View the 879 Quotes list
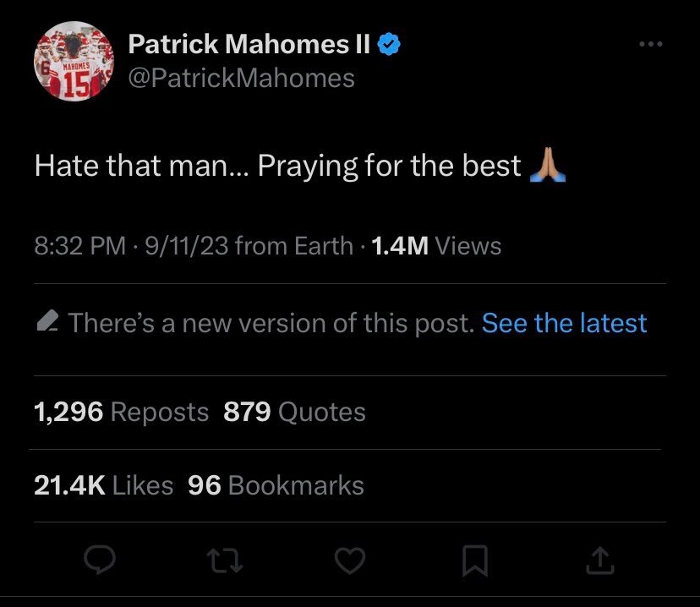Image resolution: width=700 pixels, height=607 pixels. 294,412
